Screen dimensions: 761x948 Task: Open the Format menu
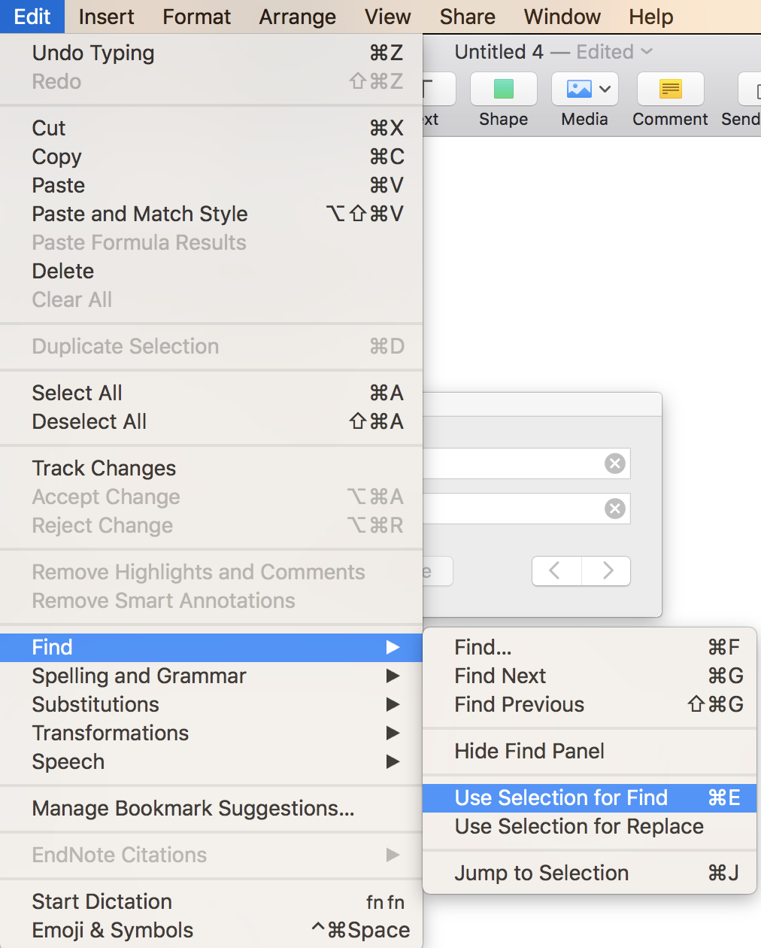pos(196,17)
